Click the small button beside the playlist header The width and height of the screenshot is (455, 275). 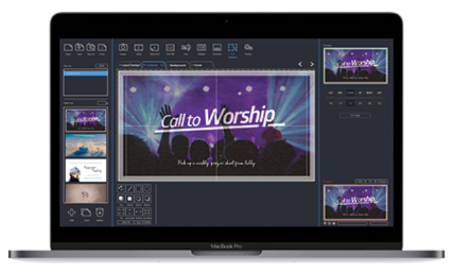[x=102, y=66]
